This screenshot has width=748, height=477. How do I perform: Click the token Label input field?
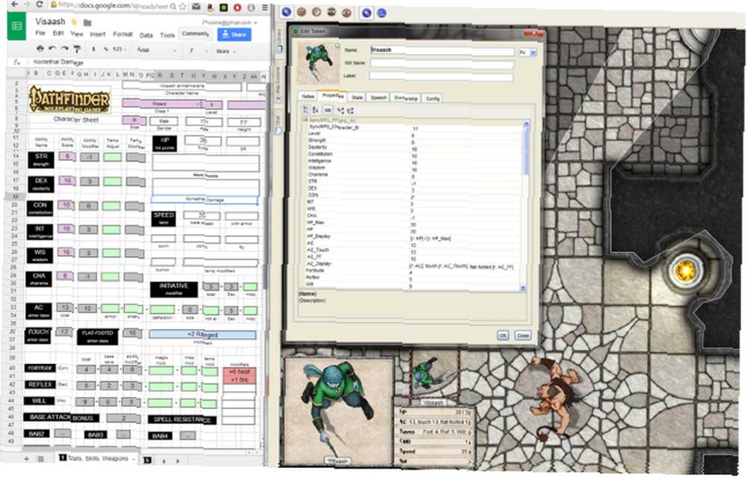pyautogui.click(x=441, y=76)
